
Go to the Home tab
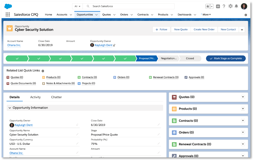[x=49, y=14]
